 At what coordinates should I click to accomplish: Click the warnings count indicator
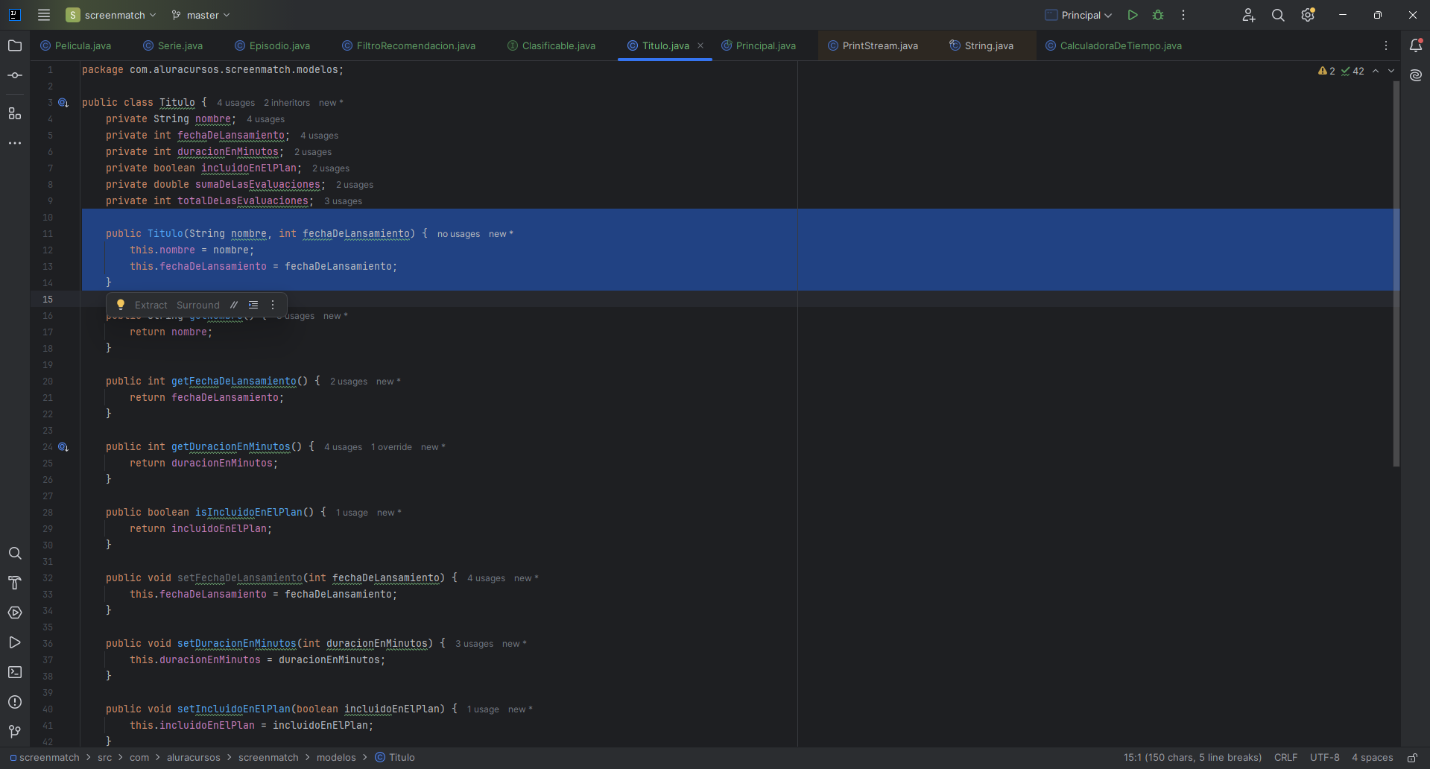(x=1326, y=71)
